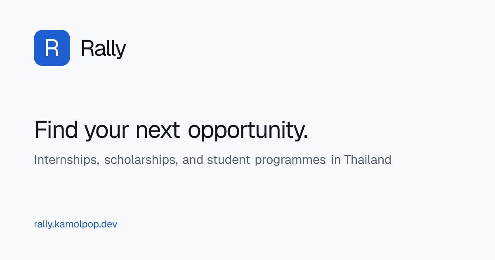Screen dimensions: 495x260
Task: Select the white R letter in logo
Action: [x=52, y=48]
